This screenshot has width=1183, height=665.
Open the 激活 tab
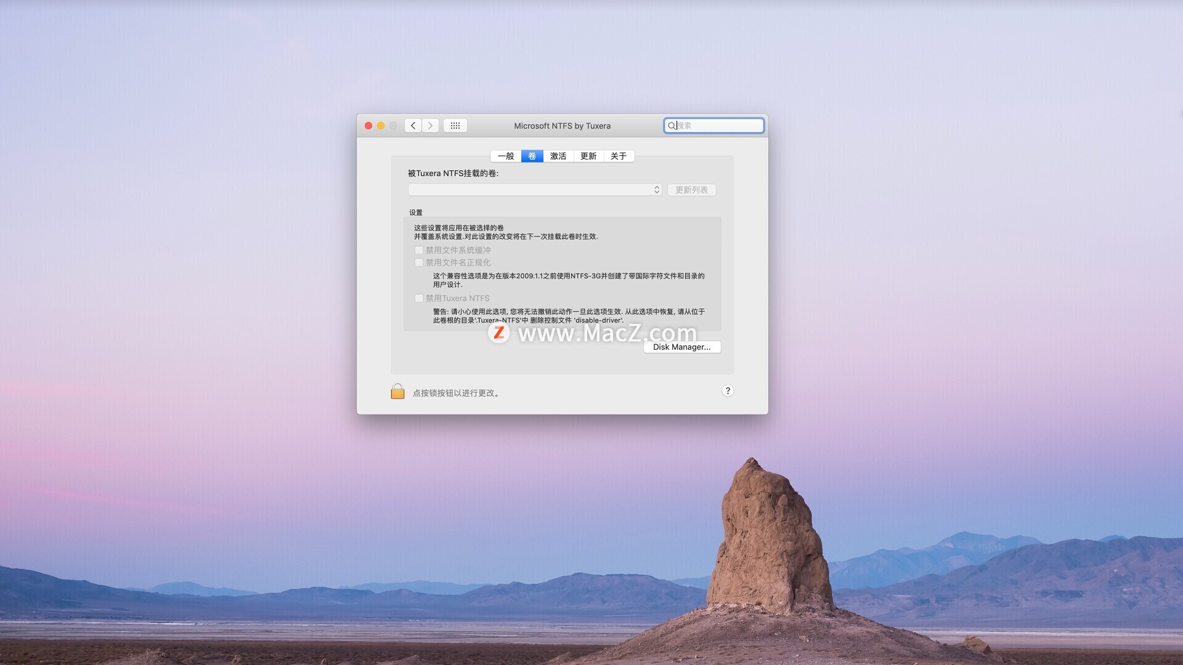pos(558,156)
